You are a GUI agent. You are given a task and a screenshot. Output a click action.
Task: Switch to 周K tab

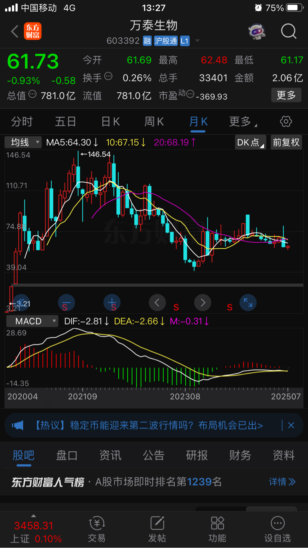coord(154,122)
